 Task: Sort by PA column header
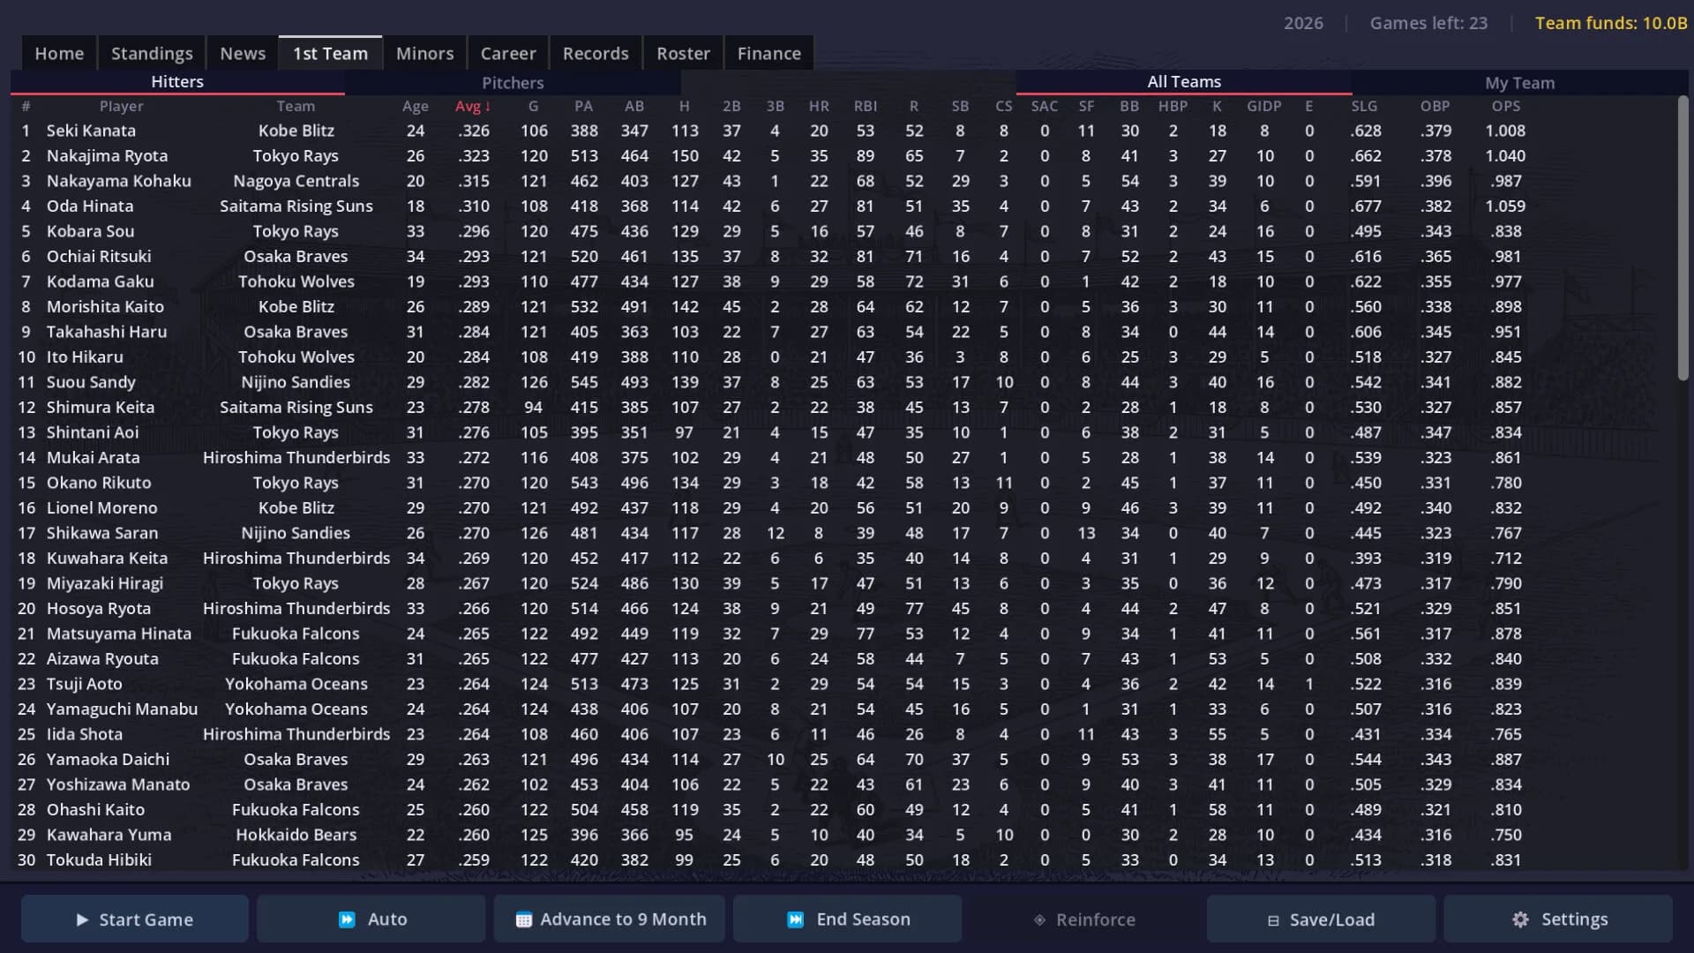(583, 106)
